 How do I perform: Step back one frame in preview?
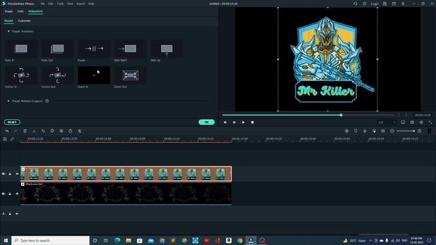coord(225,122)
